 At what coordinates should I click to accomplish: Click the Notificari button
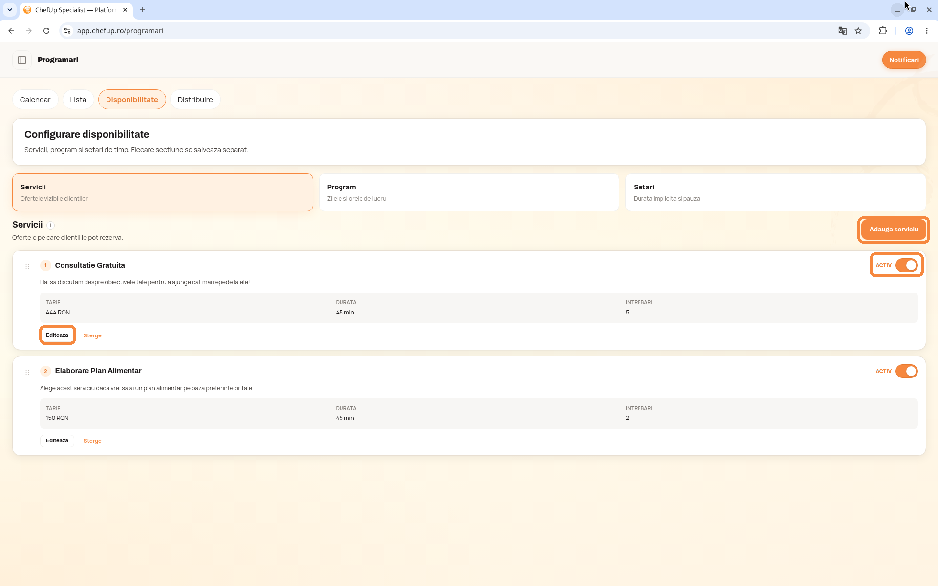pos(904,60)
